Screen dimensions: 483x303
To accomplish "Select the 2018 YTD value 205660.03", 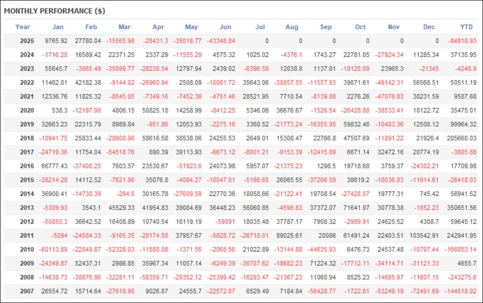I will [x=462, y=138].
